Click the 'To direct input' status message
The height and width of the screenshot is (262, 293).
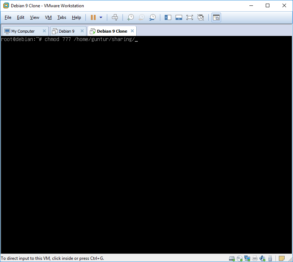[52, 258]
